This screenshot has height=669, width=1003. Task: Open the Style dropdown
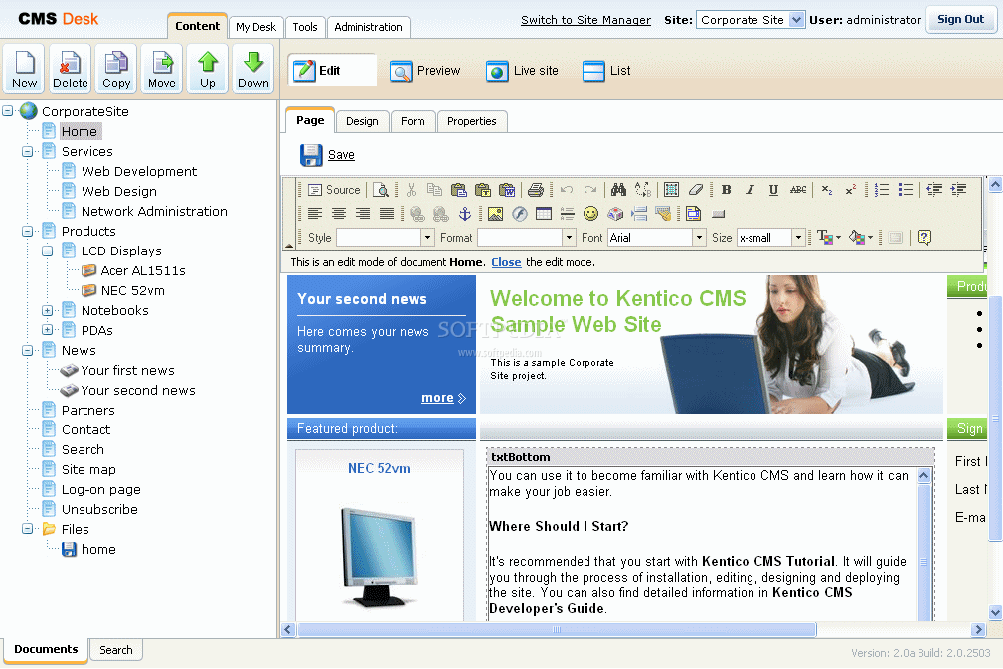point(427,238)
